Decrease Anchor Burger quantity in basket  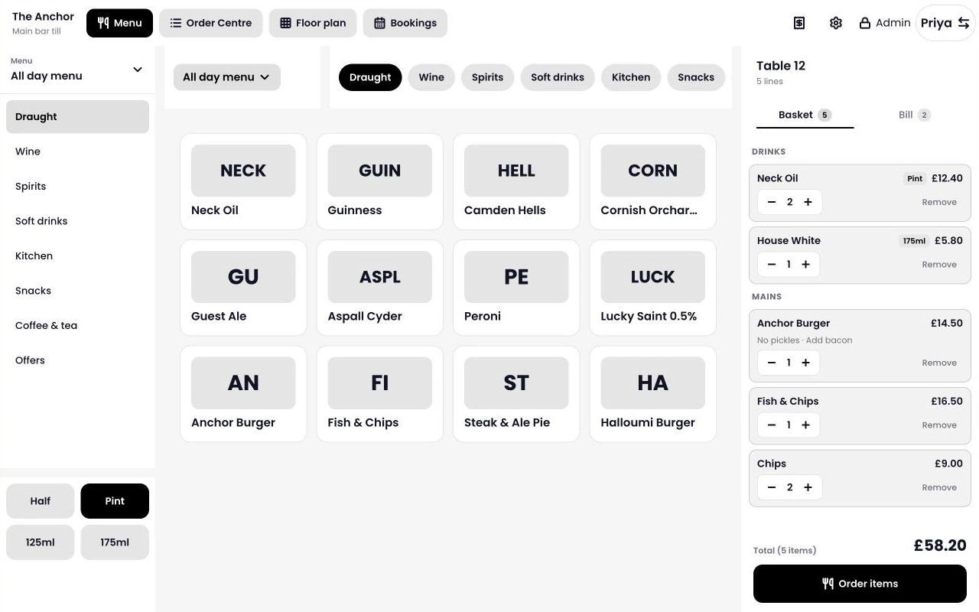click(772, 363)
